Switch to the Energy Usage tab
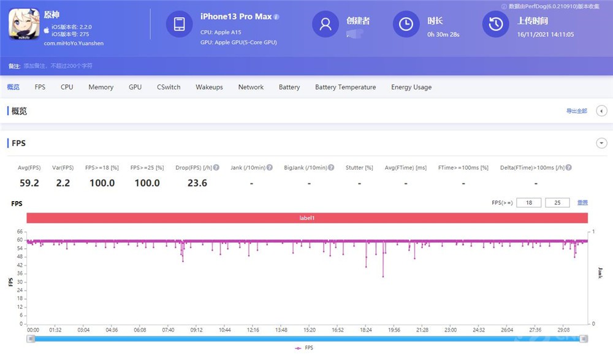Viewport: 613px width, 361px height. pos(411,87)
